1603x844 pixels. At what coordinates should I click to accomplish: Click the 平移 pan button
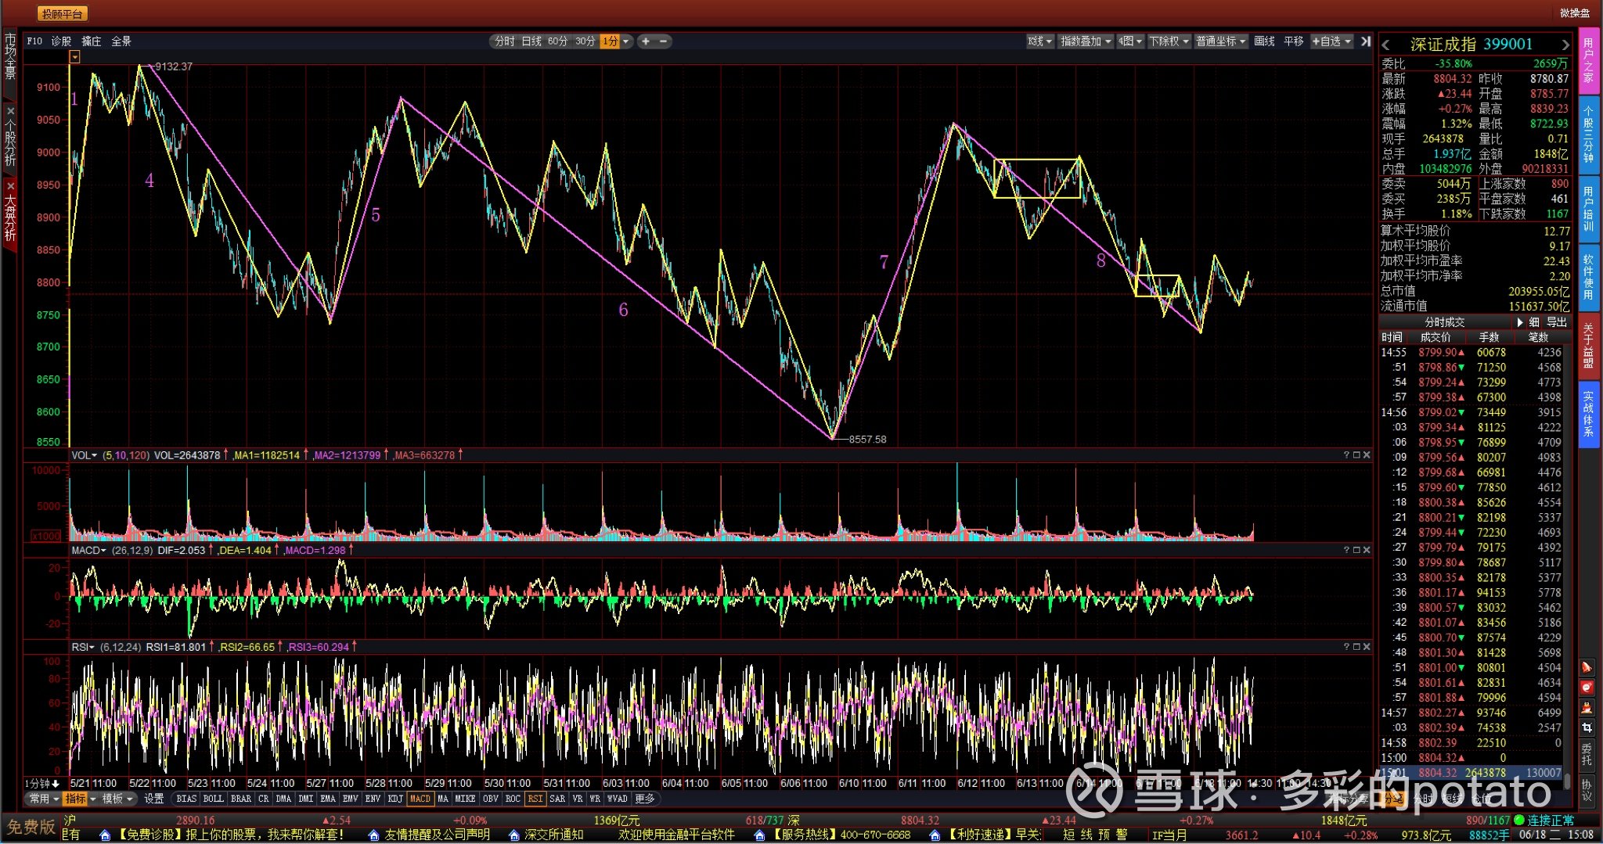pyautogui.click(x=1294, y=41)
